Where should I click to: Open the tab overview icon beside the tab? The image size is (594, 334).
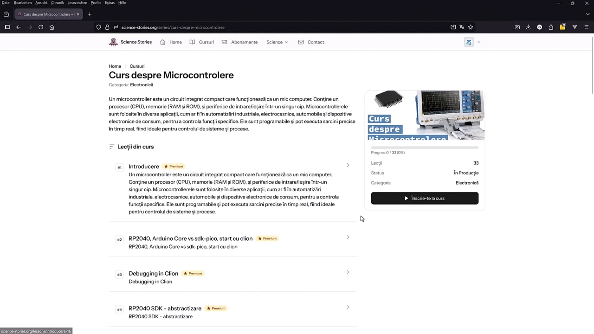(x=6, y=14)
